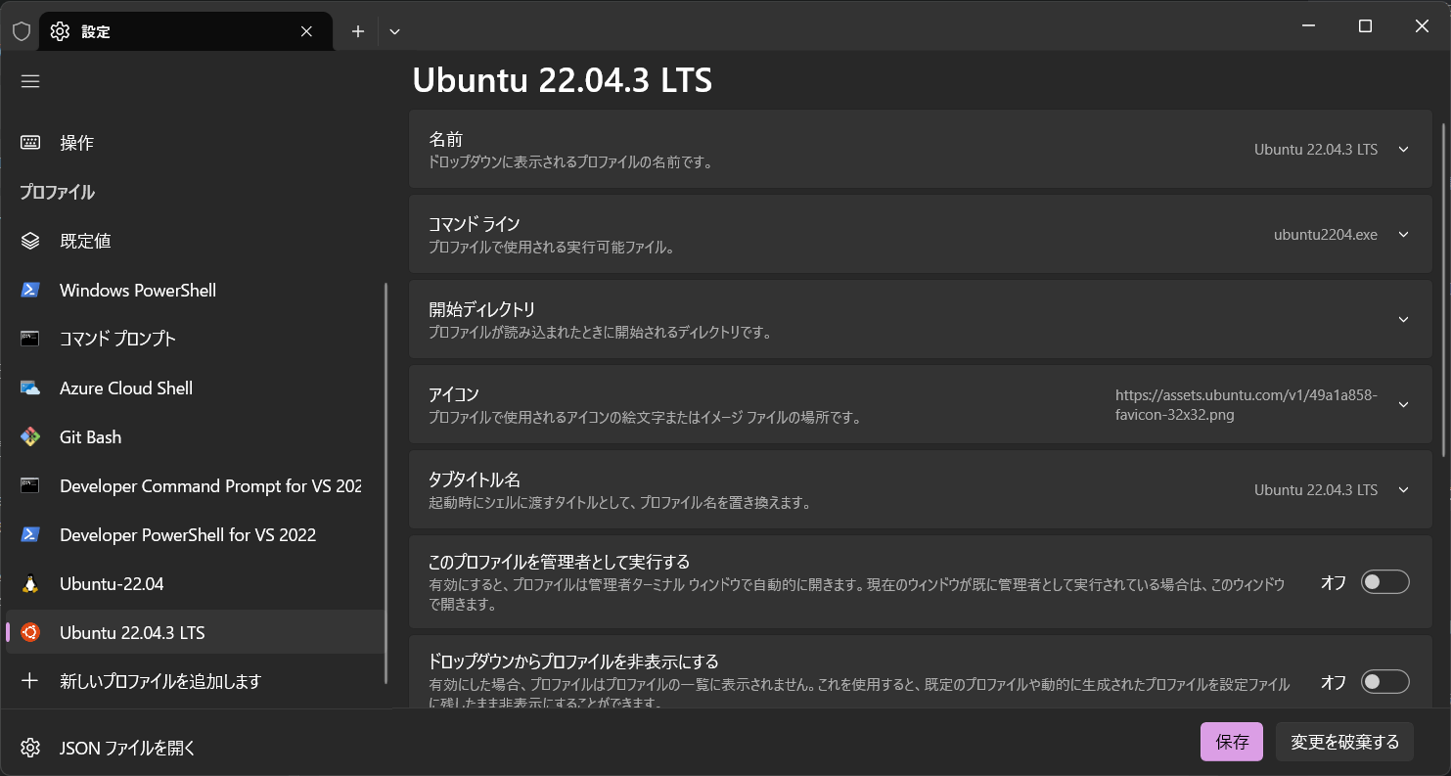1451x776 pixels.
Task: Click the plus icon for 新しいプロファイルを追加します
Action: [x=30, y=681]
